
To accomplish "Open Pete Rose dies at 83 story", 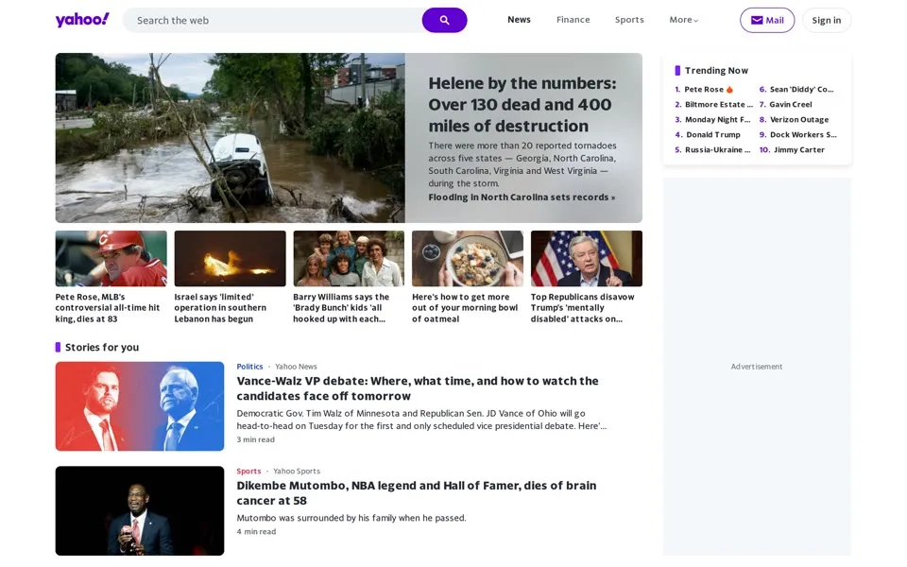I will [x=108, y=308].
